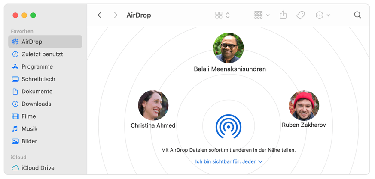Open iCloud Drive in sidebar
375x179 pixels.
45,168
